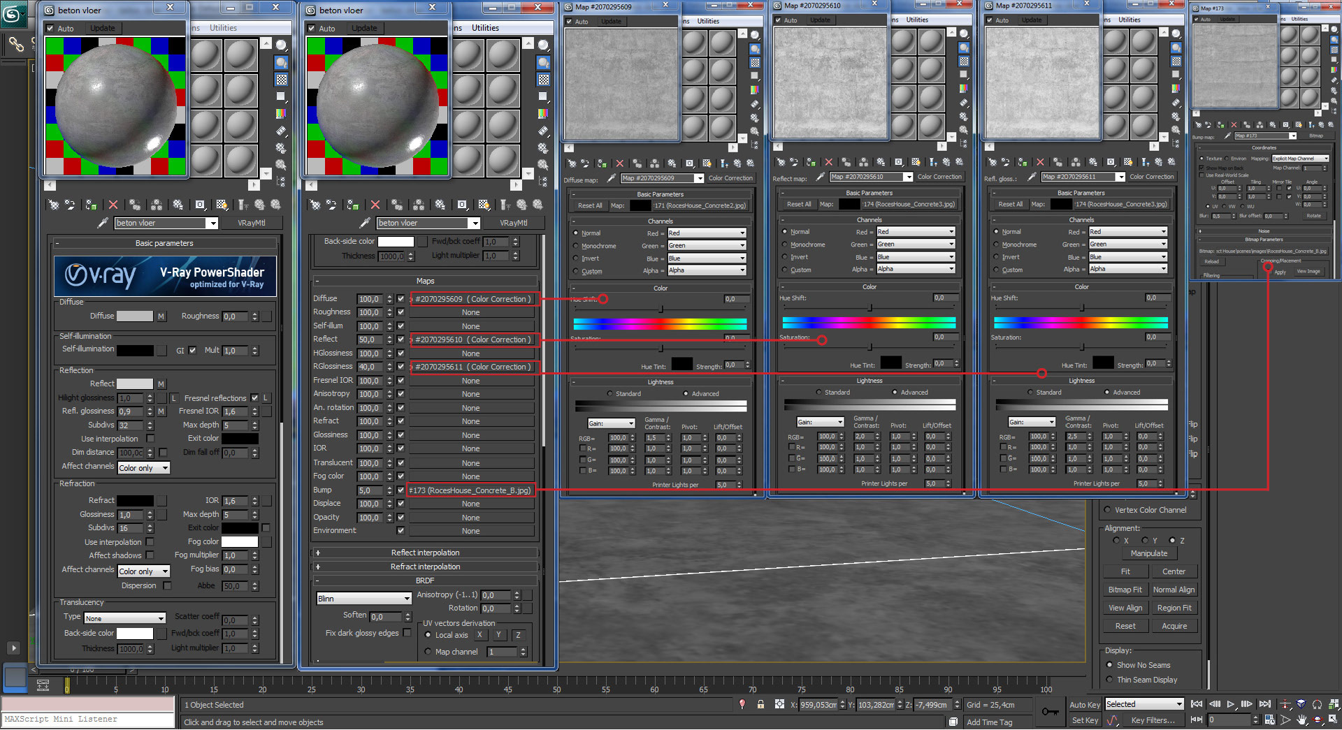
Task: Click Maximize Viewport Toggle icon
Action: coord(1334,720)
